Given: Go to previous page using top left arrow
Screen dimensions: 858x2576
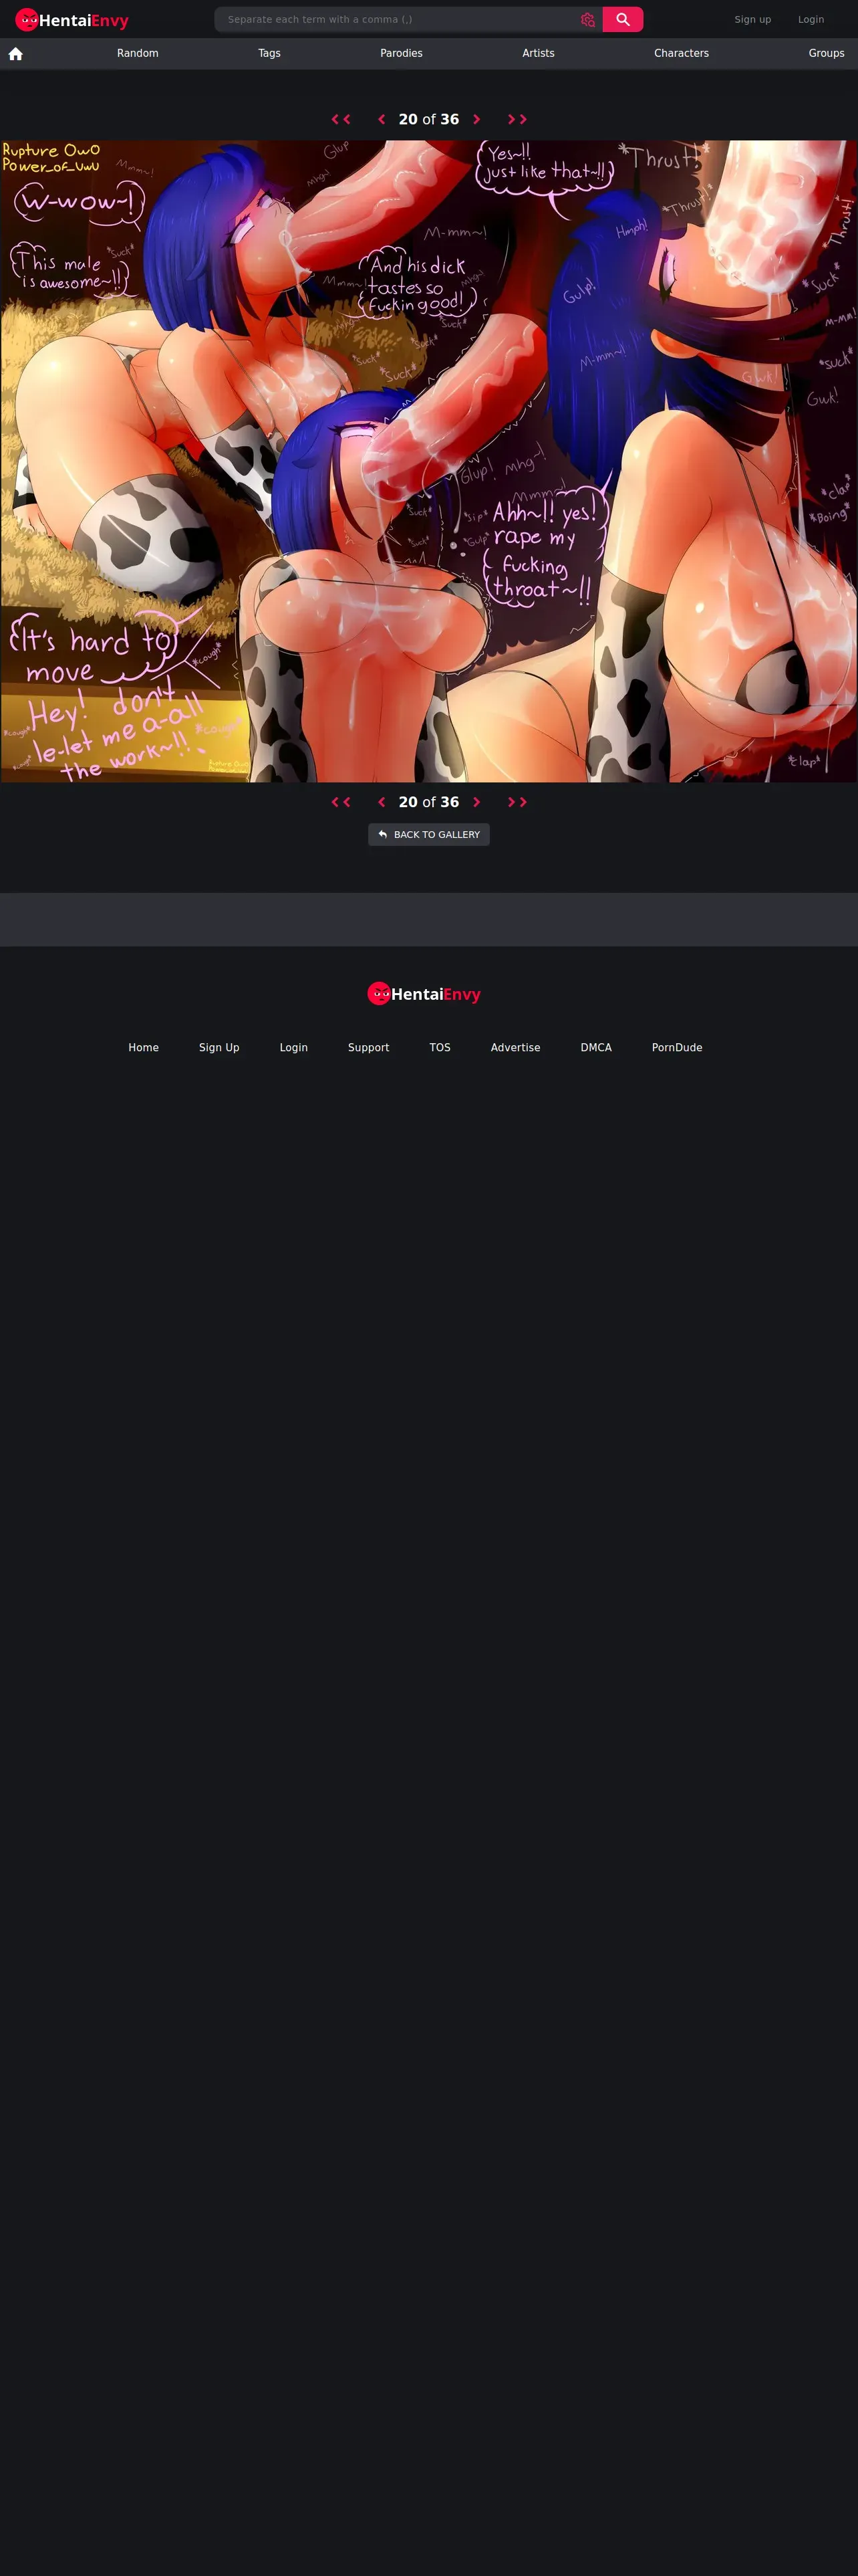Looking at the screenshot, I should point(382,119).
